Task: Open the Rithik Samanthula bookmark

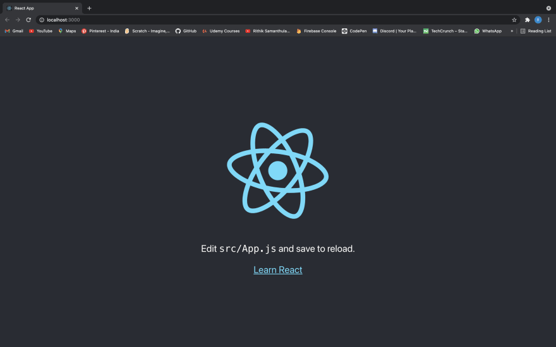Action: 268,31
